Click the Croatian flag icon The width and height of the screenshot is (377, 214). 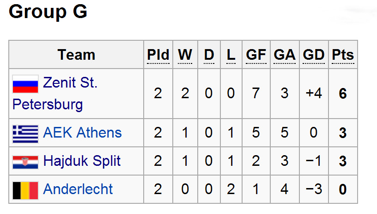click(x=25, y=162)
